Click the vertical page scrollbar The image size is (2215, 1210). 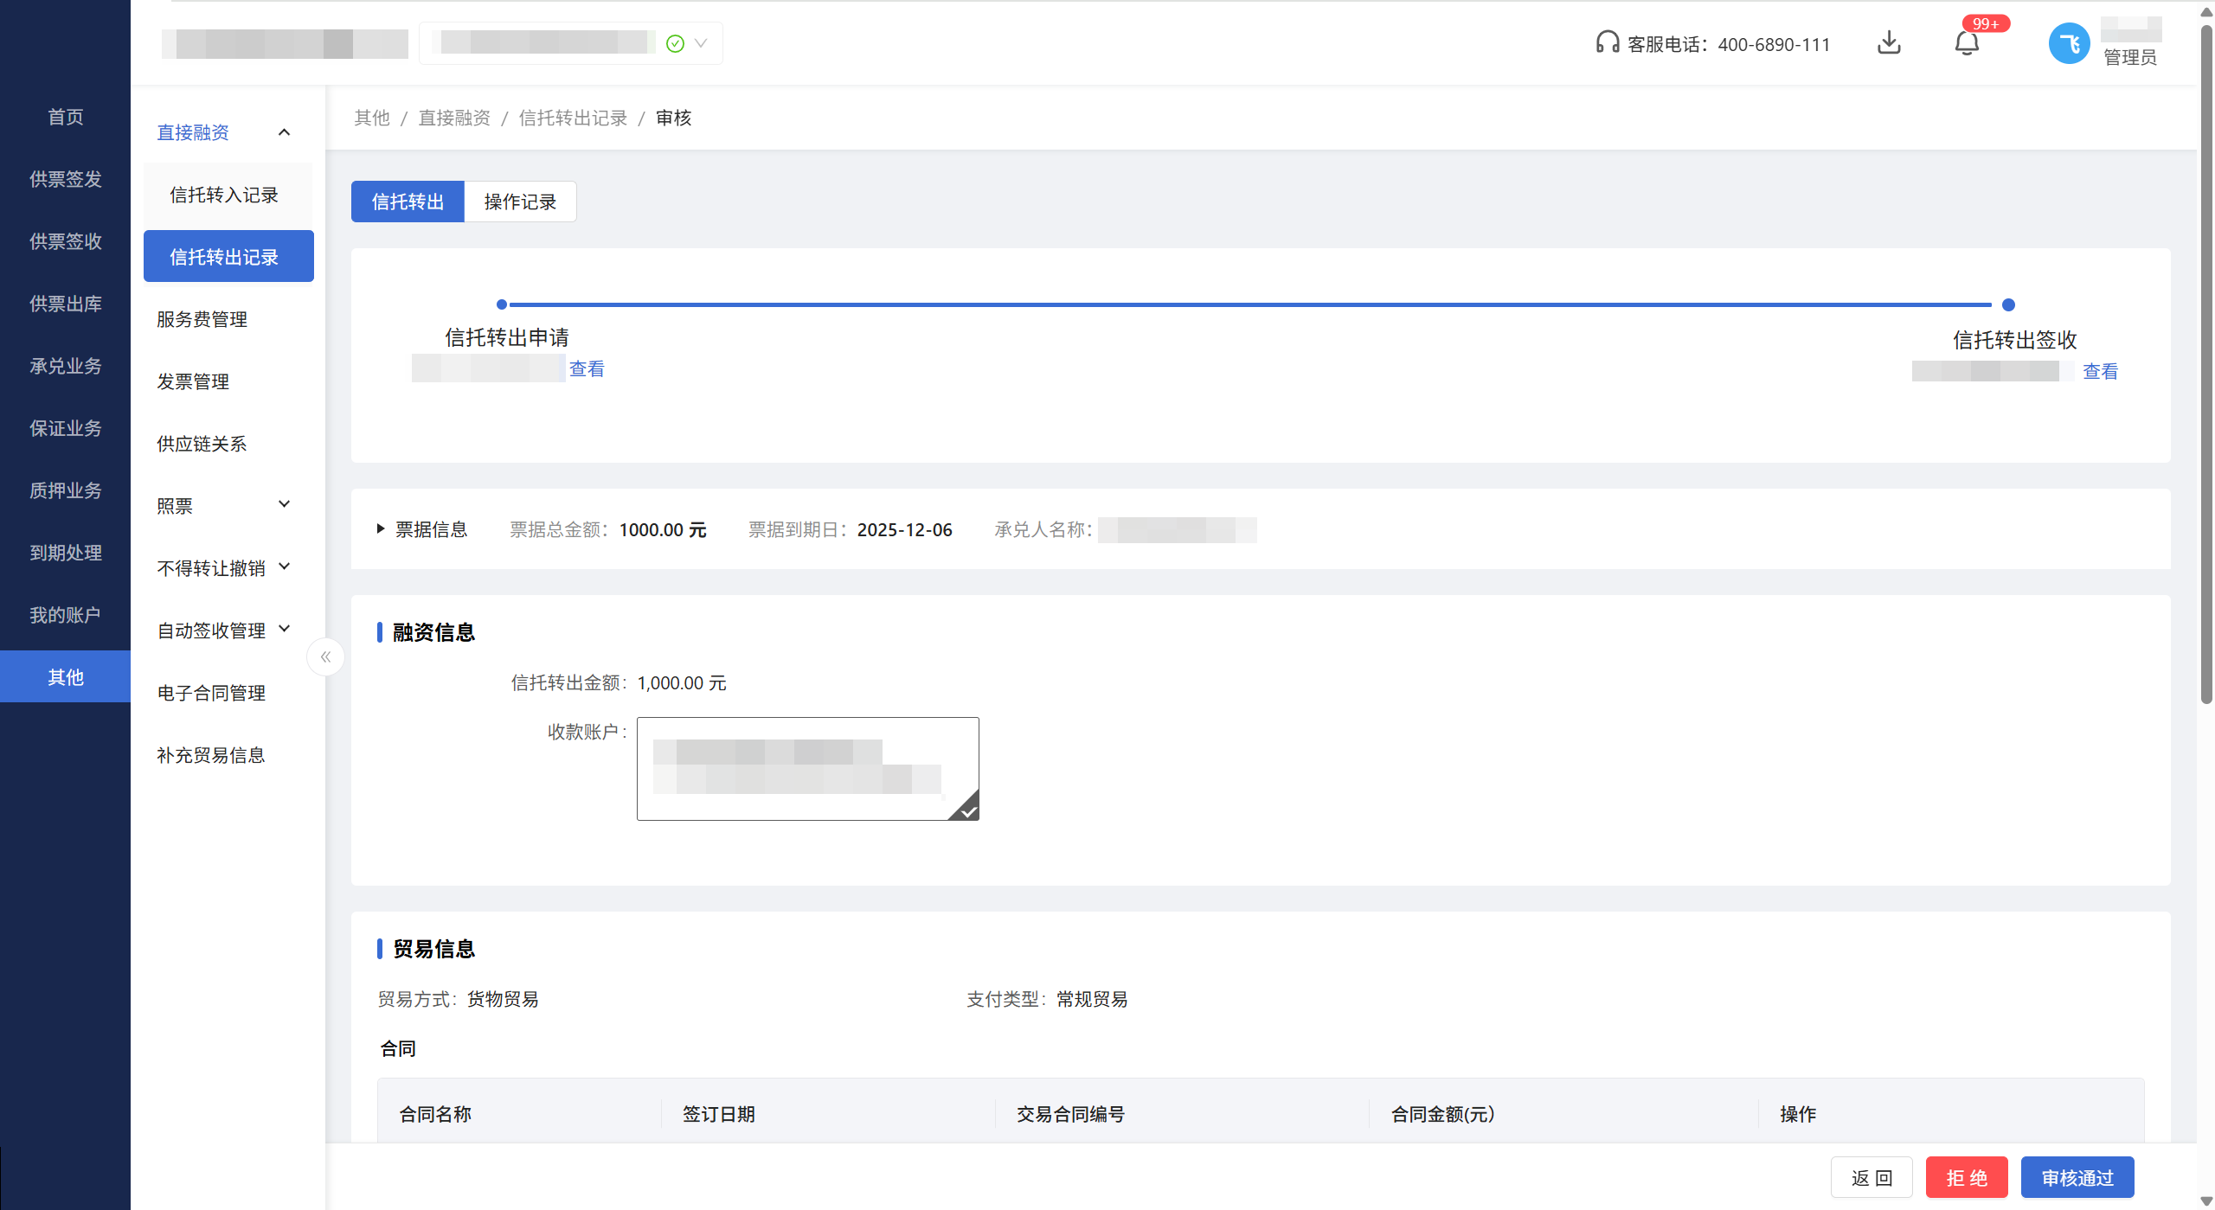point(2205,363)
